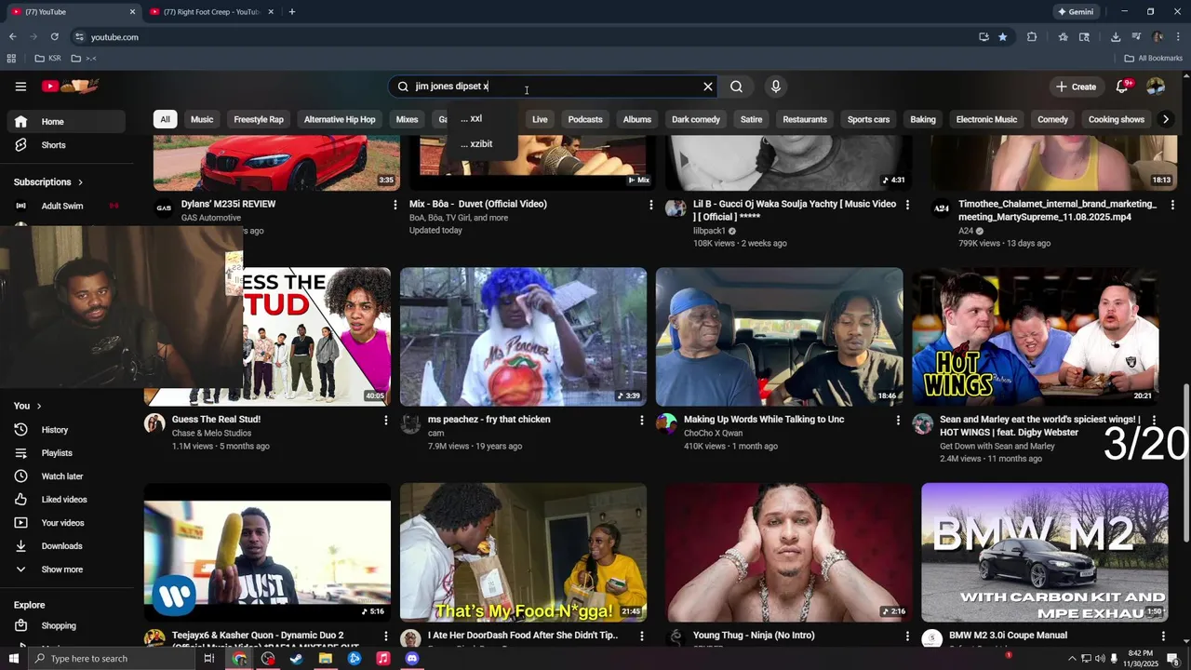
Task: Open 'Guess The Real Stud!' title link
Action: click(x=216, y=420)
